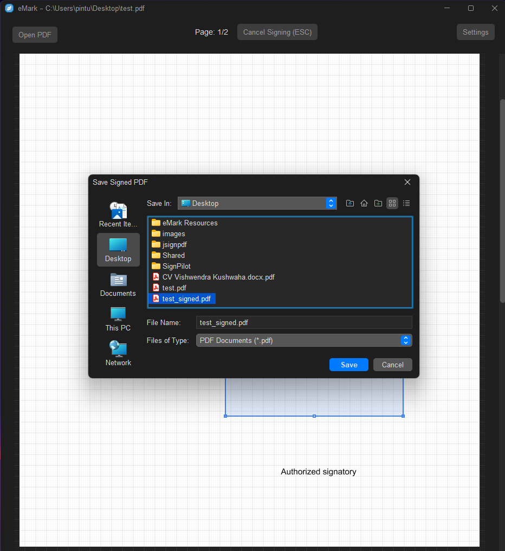Click the Save In dropdown stepper arrows

click(331, 203)
